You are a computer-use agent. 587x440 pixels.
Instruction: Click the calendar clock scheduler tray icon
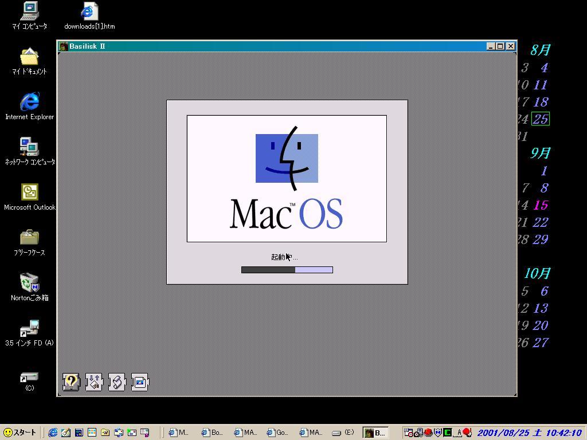(x=409, y=433)
